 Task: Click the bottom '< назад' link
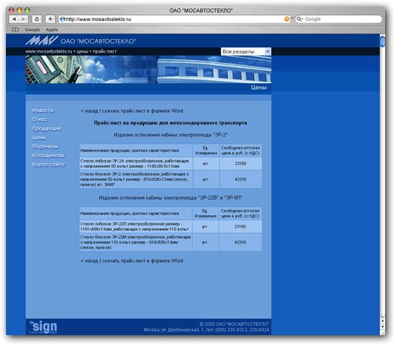point(89,261)
